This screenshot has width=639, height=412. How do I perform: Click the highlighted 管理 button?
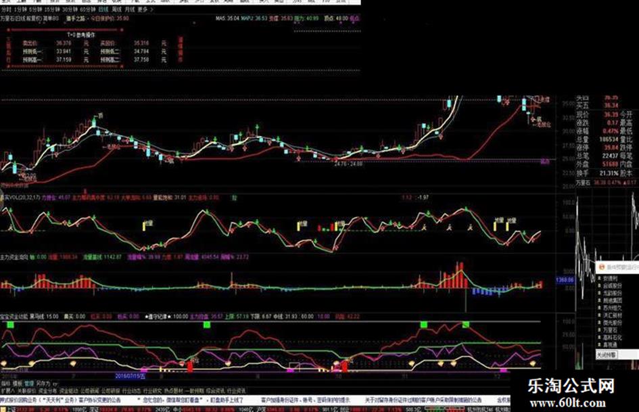[x=29, y=384]
